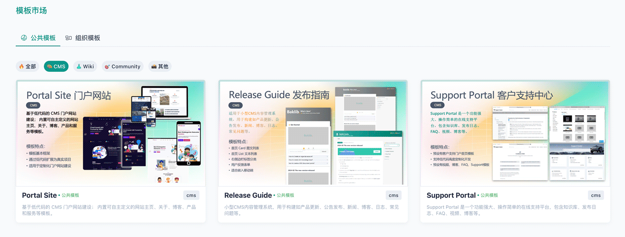Click the Support Portal card title
The image size is (625, 237).
[451, 195]
